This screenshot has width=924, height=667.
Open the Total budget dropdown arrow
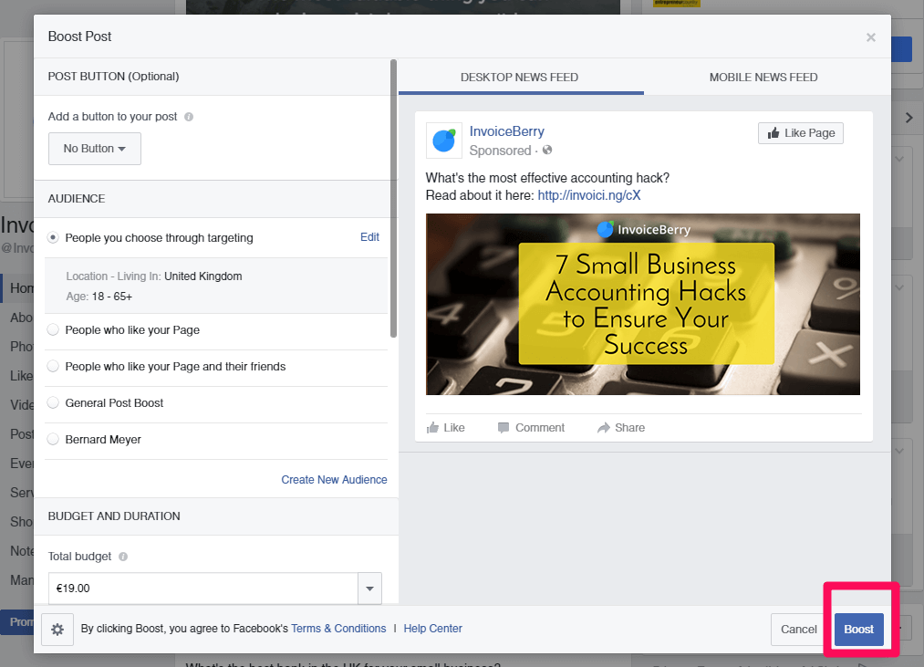point(369,588)
